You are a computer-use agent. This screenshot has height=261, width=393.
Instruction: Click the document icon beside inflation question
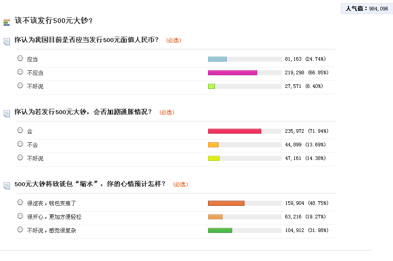pyautogui.click(x=7, y=113)
